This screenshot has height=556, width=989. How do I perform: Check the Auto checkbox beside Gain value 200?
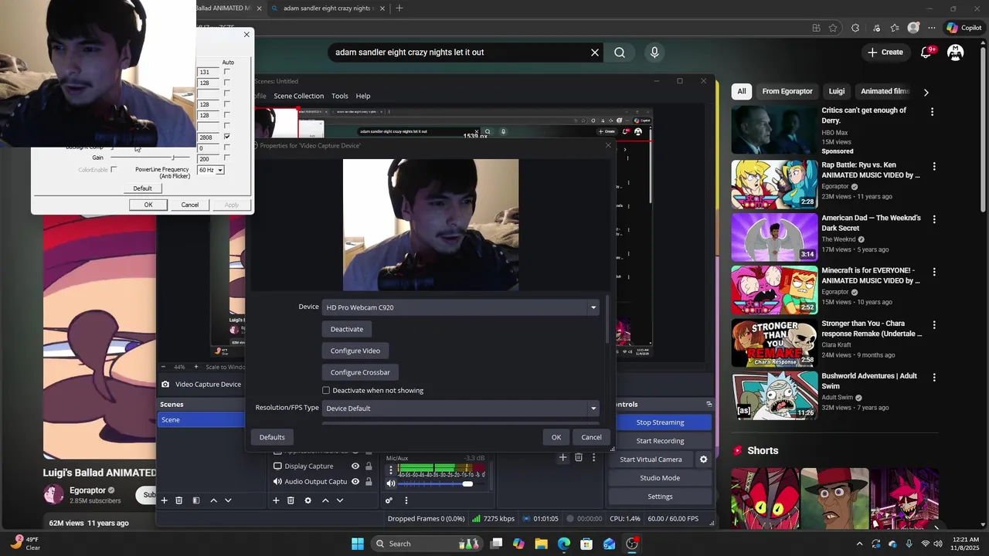tap(226, 158)
